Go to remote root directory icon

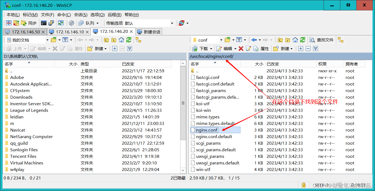pyautogui.click(x=288, y=40)
